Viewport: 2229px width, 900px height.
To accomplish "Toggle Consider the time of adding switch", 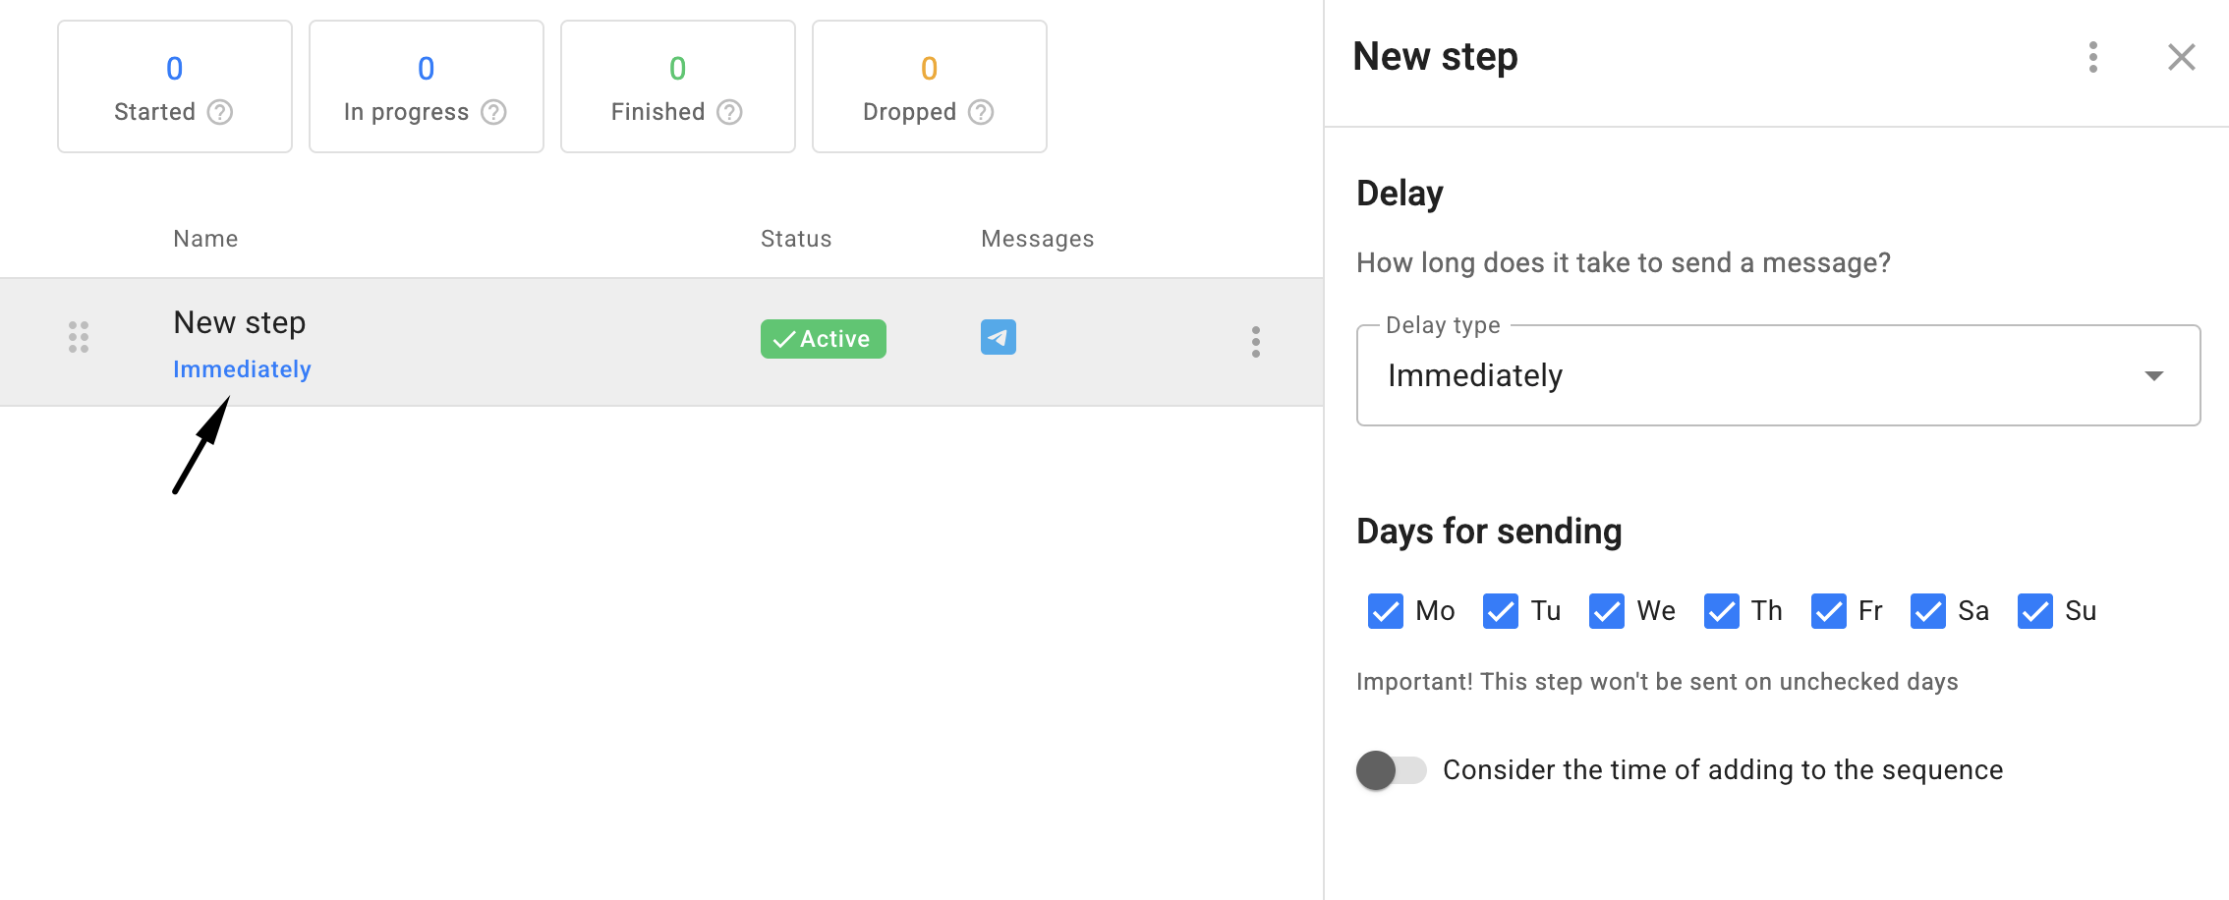I will coord(1391,770).
